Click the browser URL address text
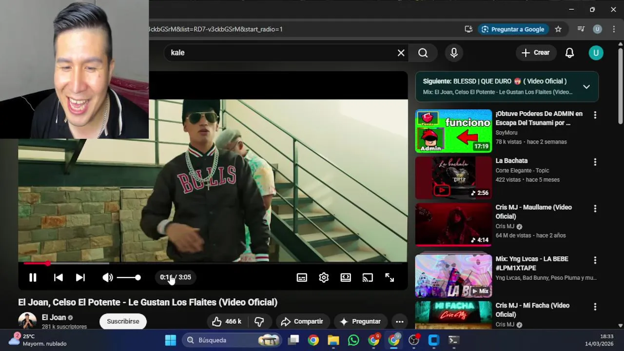This screenshot has height=351, width=624. [x=215, y=29]
